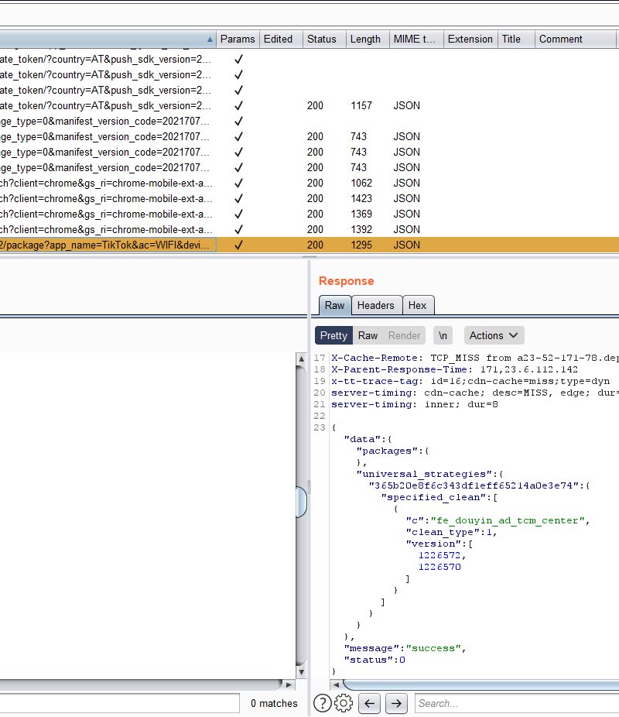
Task: Switch to Raw view beside Pretty
Action: (368, 335)
